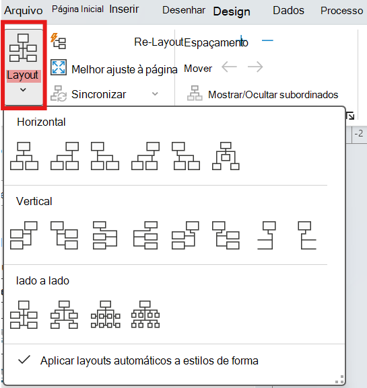The height and width of the screenshot is (388, 367).
Task: Select fourth Horizontal layout icon
Action: 145,156
